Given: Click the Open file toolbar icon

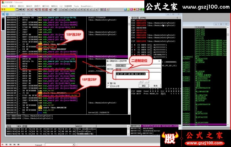Looking at the screenshot, I should 17,10.
